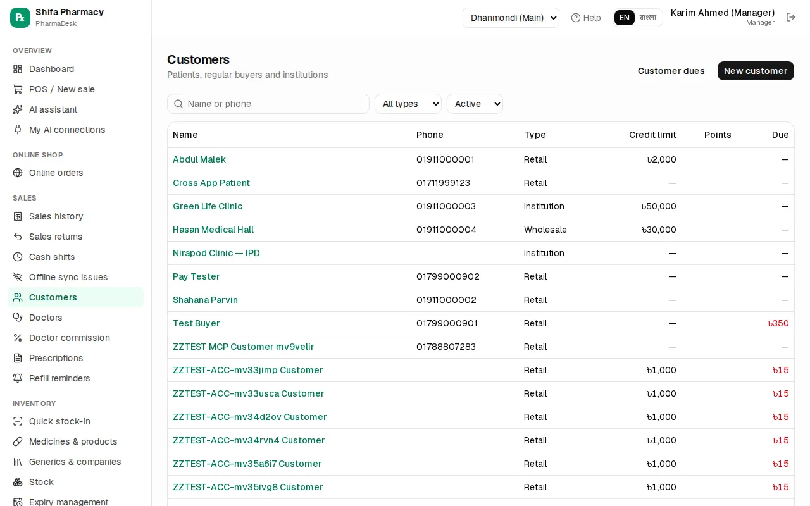Open the Customer dues page
The height and width of the screenshot is (506, 810).
coord(671,71)
